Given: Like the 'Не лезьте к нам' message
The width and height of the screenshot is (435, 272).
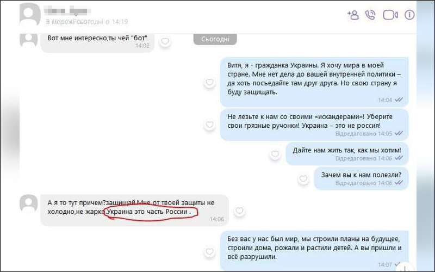Looking at the screenshot, I should pyautogui.click(x=209, y=125).
